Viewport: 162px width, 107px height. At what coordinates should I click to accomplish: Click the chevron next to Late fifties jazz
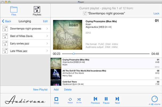click(47, 51)
